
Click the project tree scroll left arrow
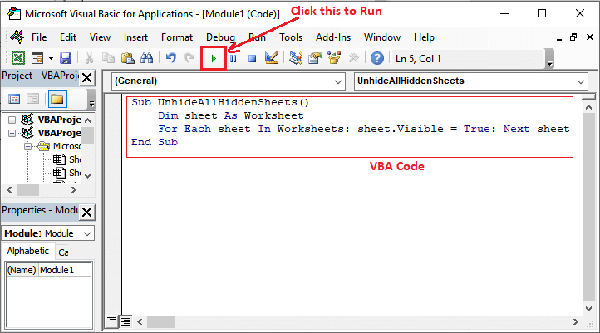(10, 189)
